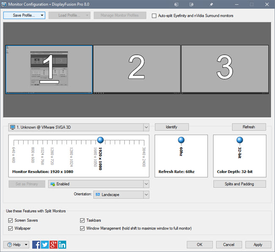The image size is (275, 252).
Task: Click the move-window-to-next-monitor title bar icon
Action: [x=192, y=4]
